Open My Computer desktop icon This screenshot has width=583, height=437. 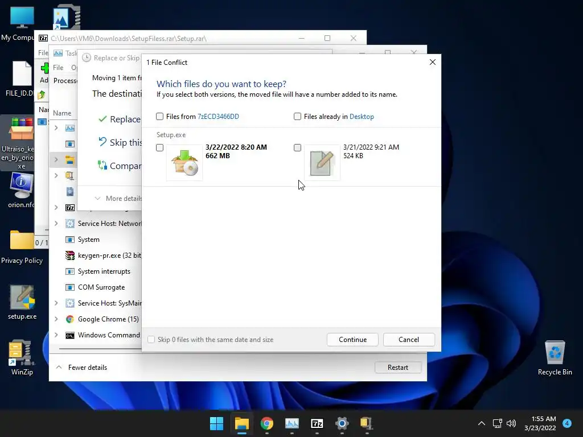point(22,18)
